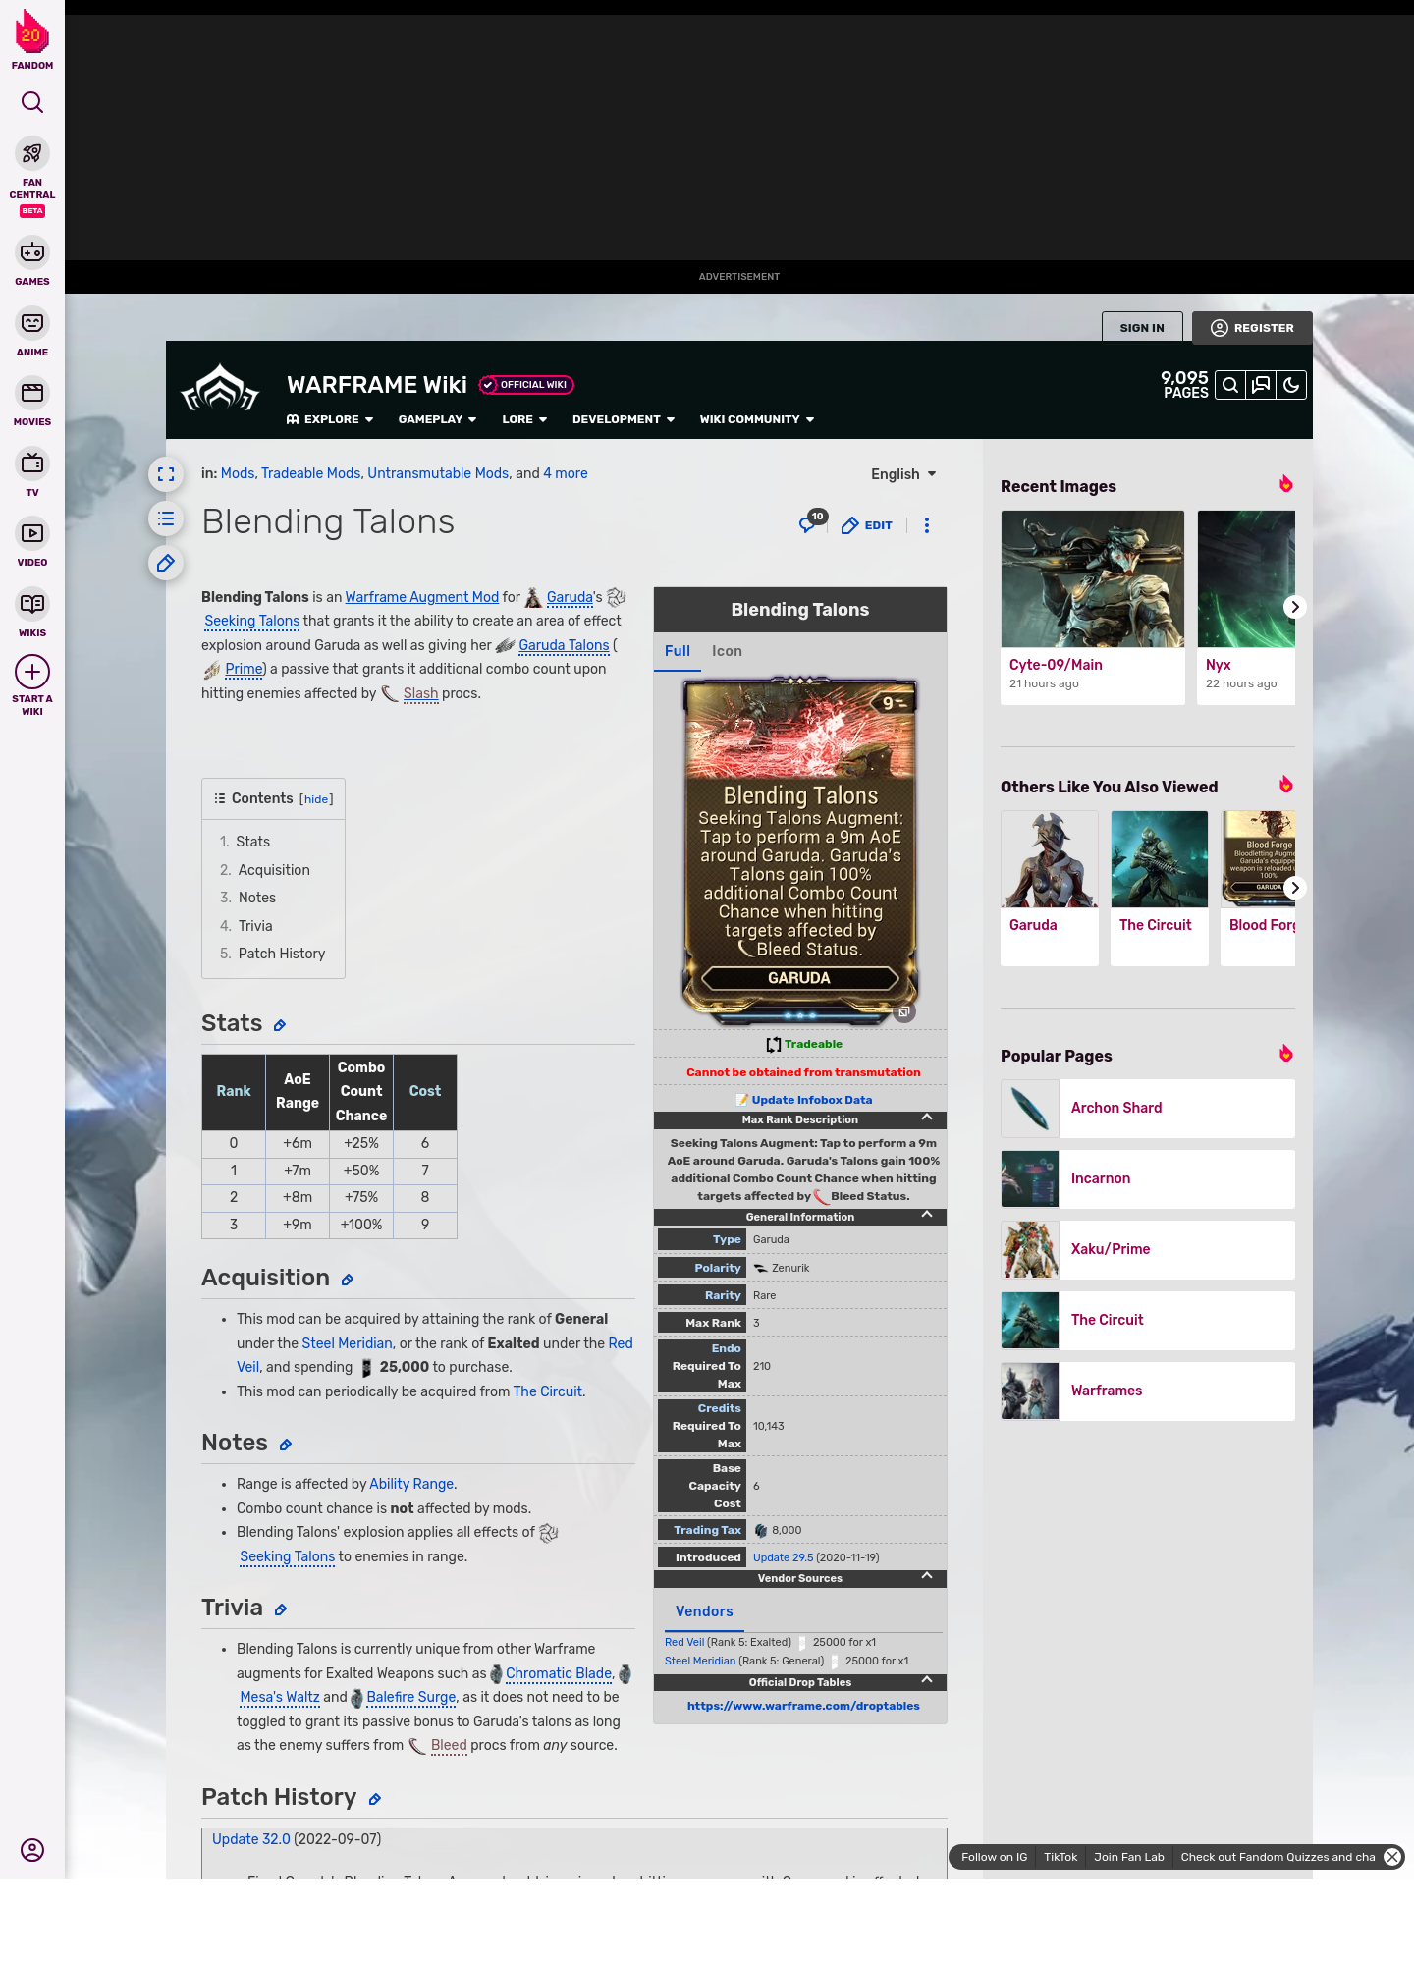Jump to Patch History in Contents
Image resolution: width=1414 pixels, height=1964 pixels.
pos(272,954)
